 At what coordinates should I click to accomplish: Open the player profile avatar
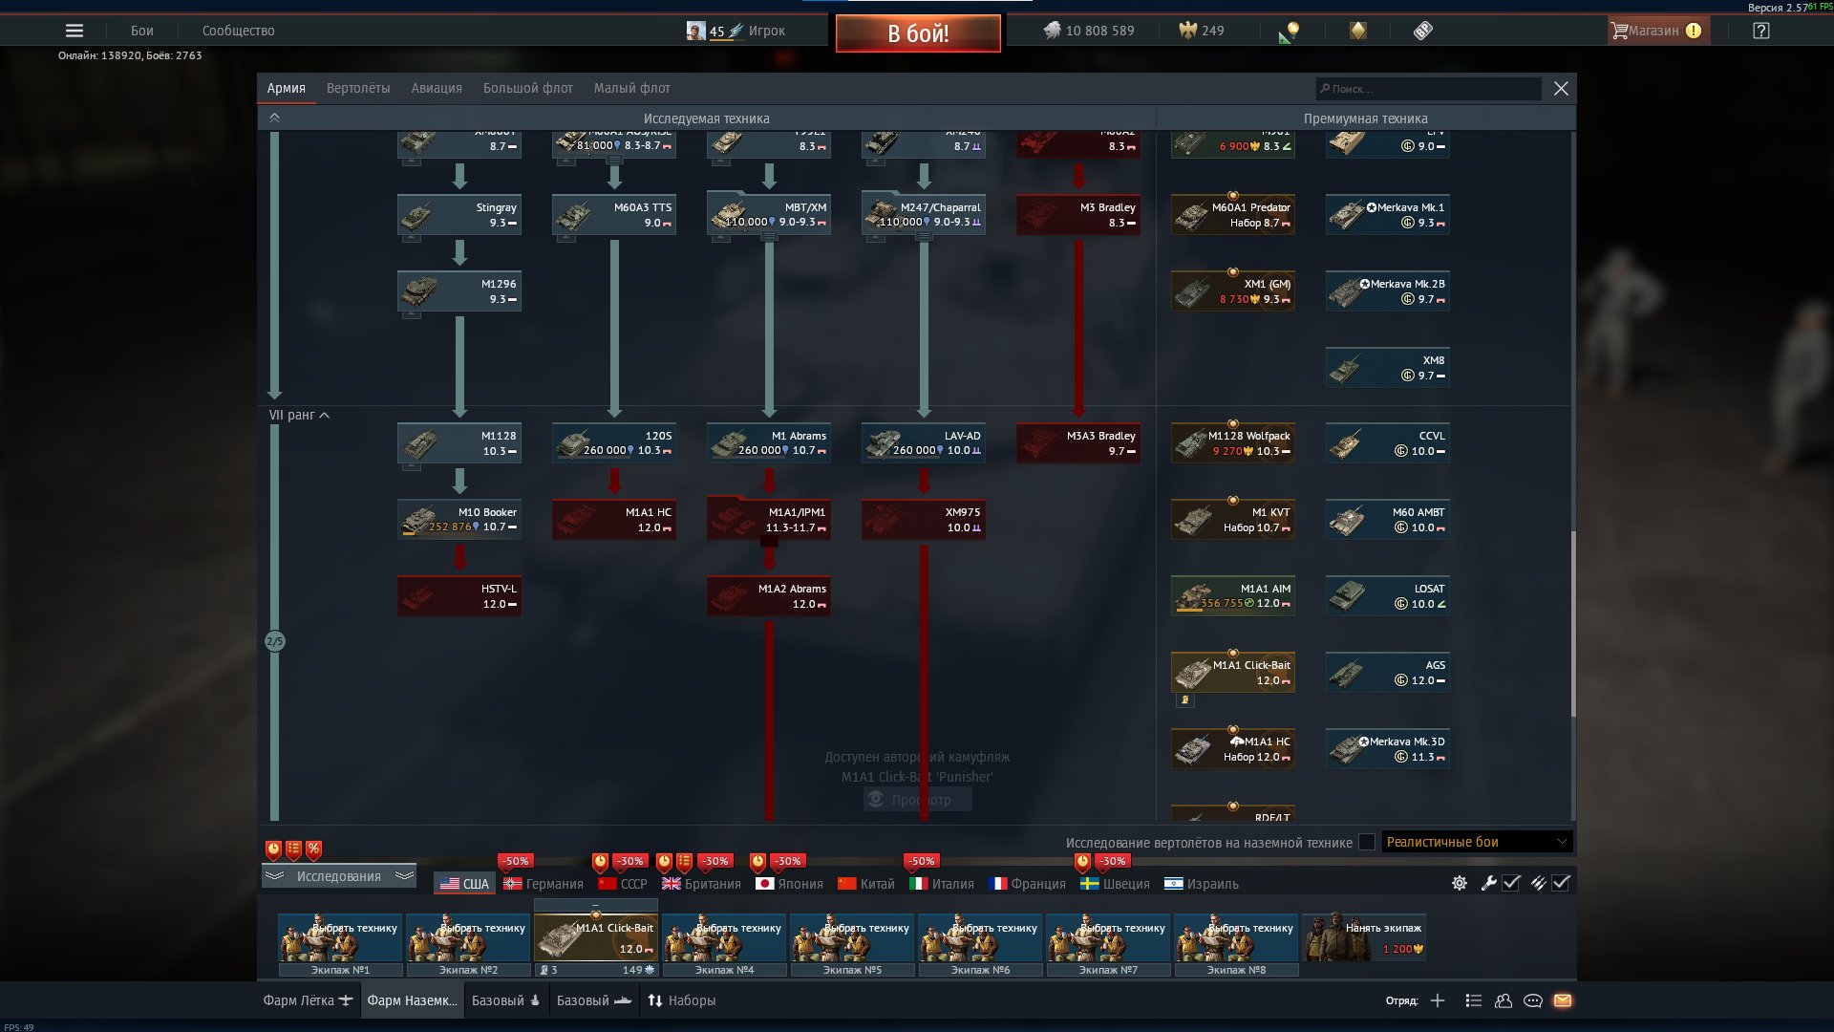pyautogui.click(x=695, y=31)
